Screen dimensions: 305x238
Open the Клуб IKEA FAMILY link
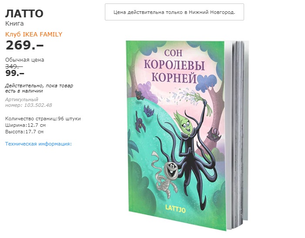34,34
